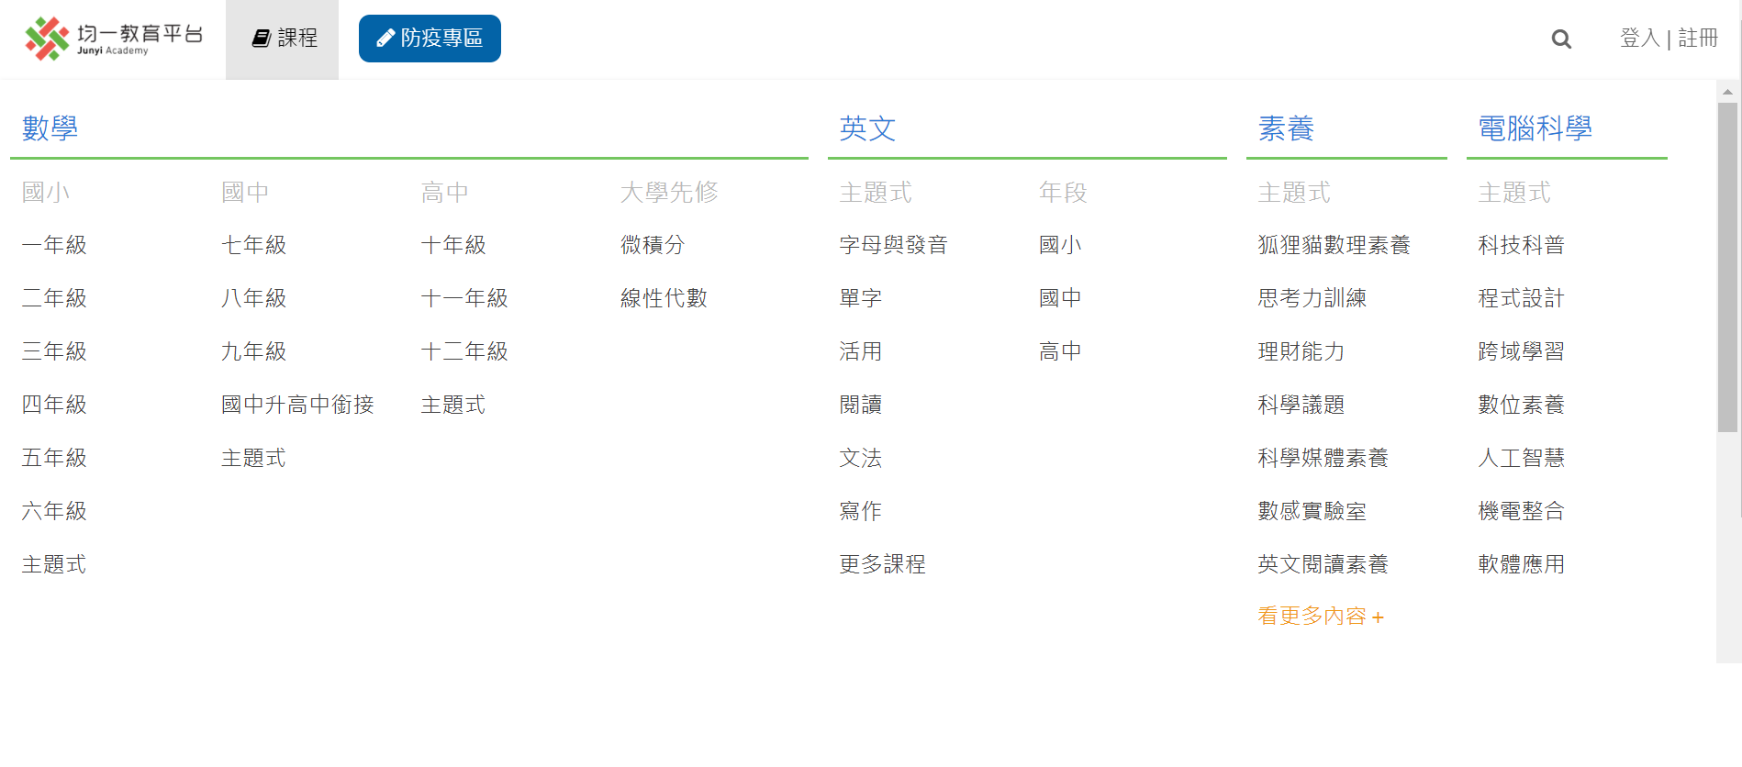Open 主題式 under 國小 column

coord(54,564)
